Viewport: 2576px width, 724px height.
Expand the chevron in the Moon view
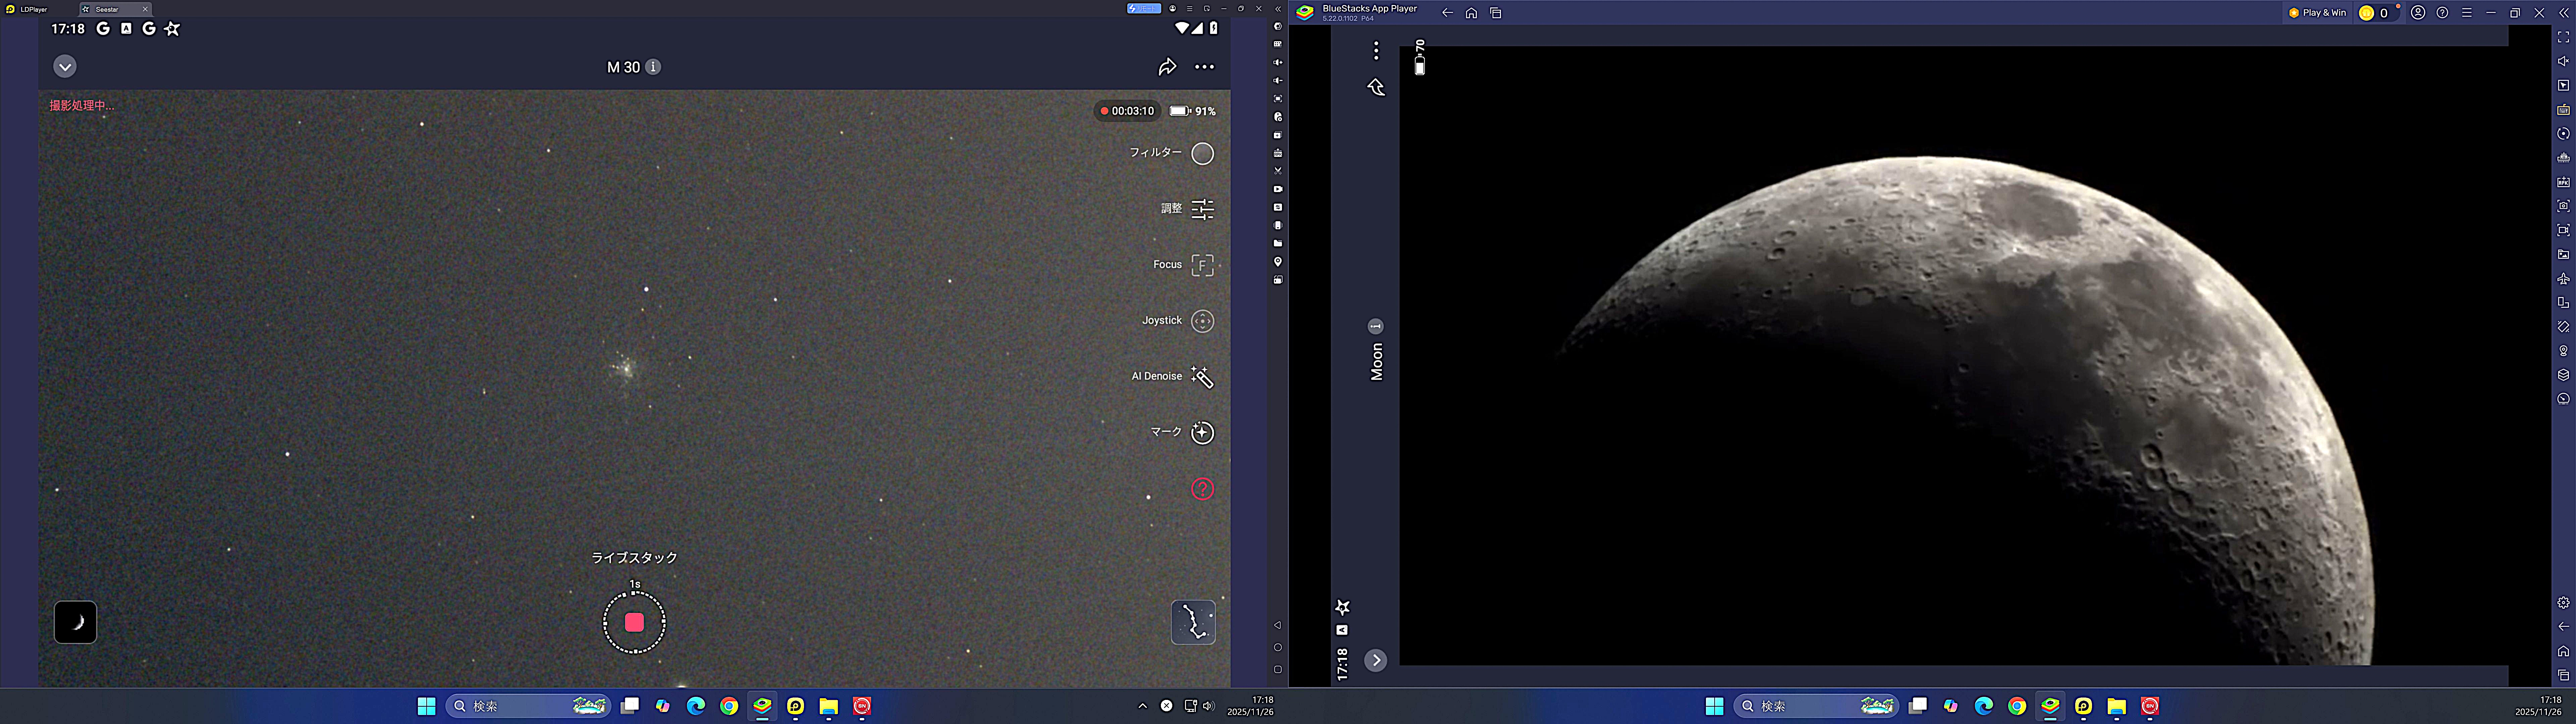(1376, 660)
